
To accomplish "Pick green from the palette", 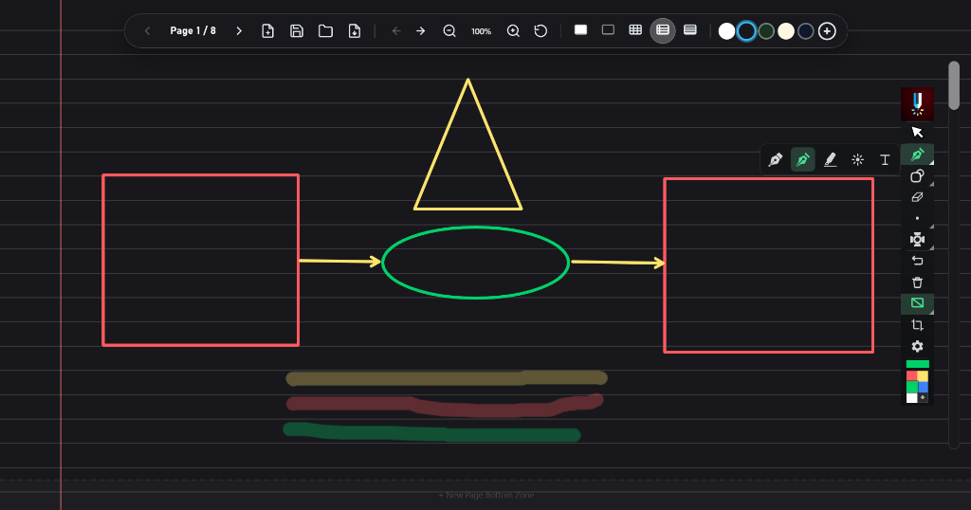I will [x=911, y=387].
